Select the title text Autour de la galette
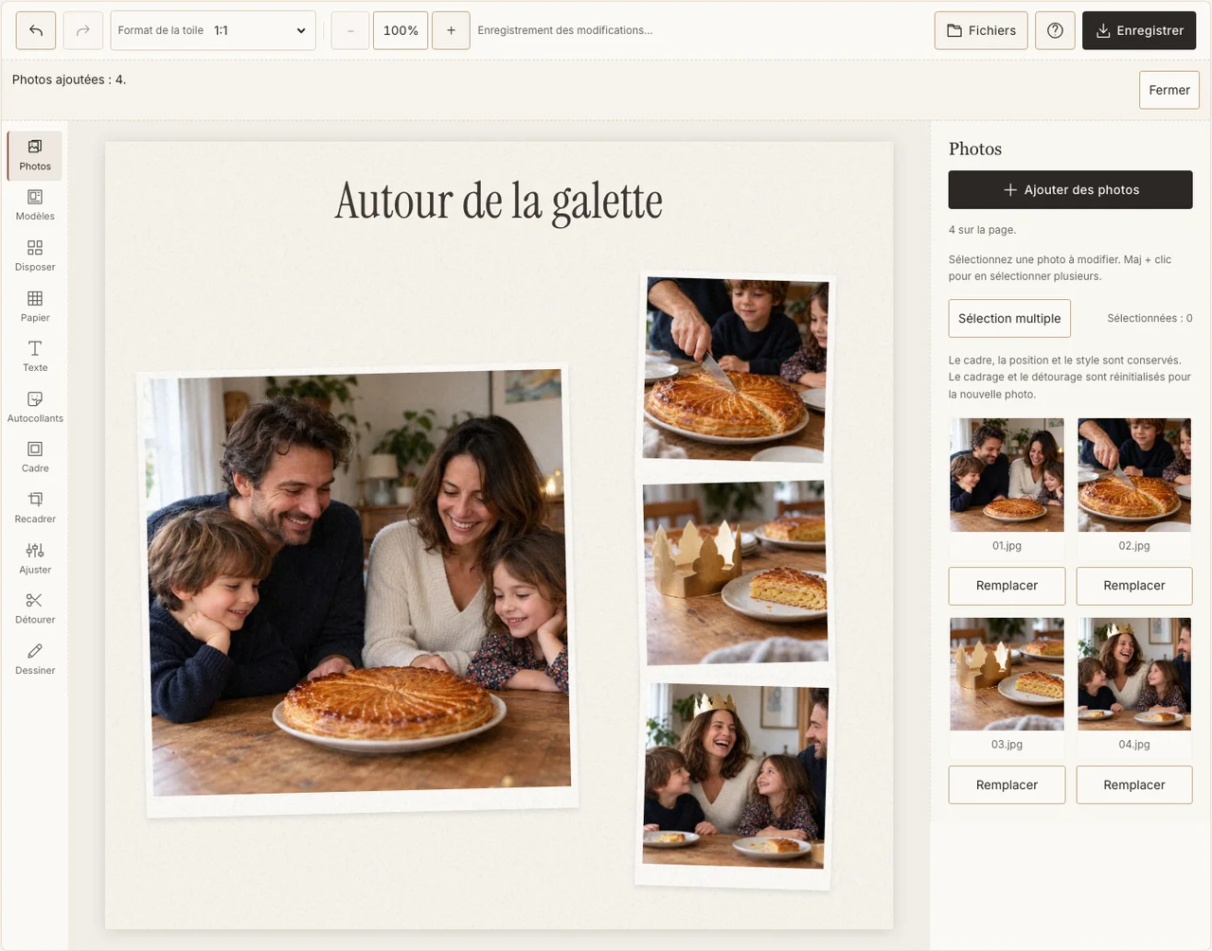This screenshot has height=951, width=1212. click(499, 202)
